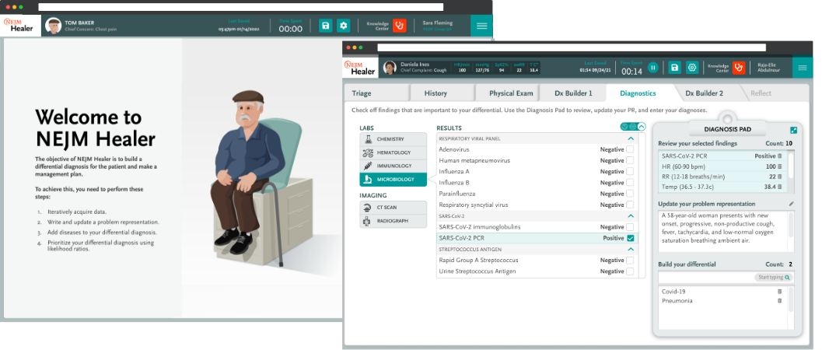The height and width of the screenshot is (350, 829).
Task: Edit problem representation with pencil icon
Action: point(792,204)
